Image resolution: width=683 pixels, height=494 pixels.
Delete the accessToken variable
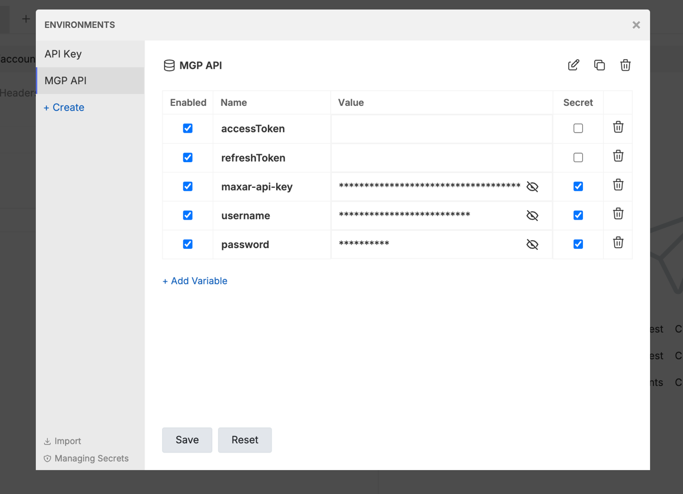(618, 127)
